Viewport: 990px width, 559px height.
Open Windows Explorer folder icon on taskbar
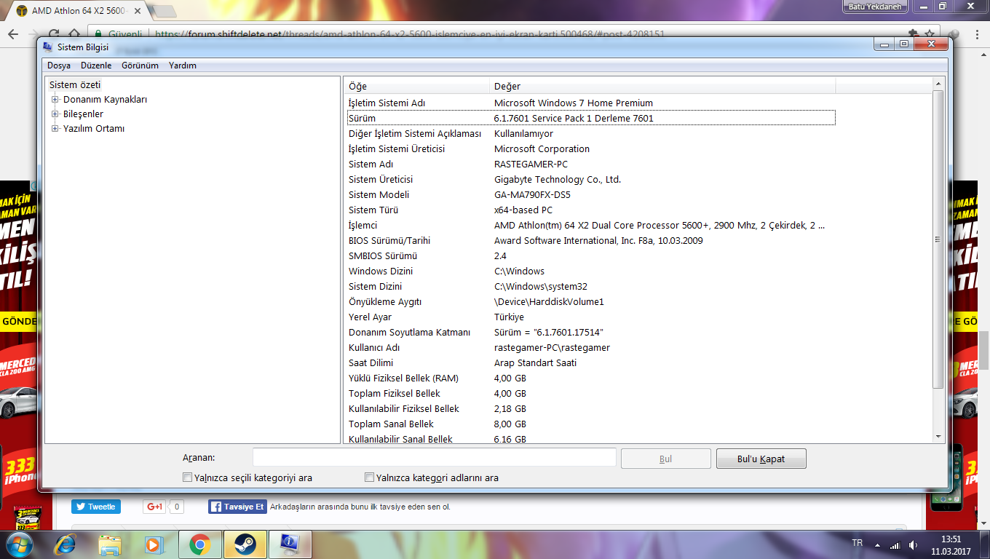[110, 544]
